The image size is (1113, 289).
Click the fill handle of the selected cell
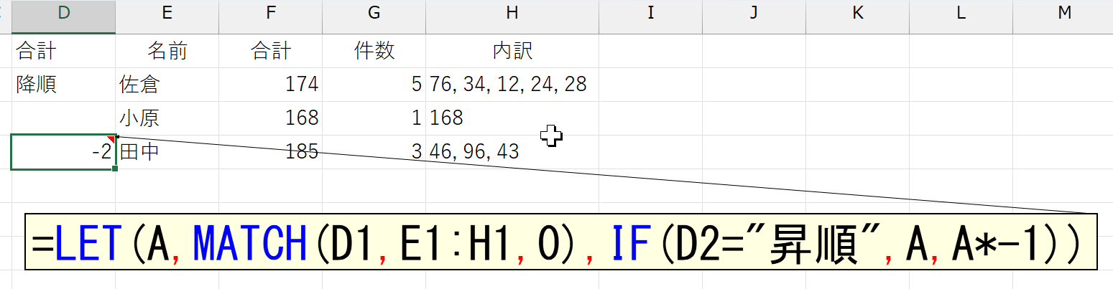(115, 169)
